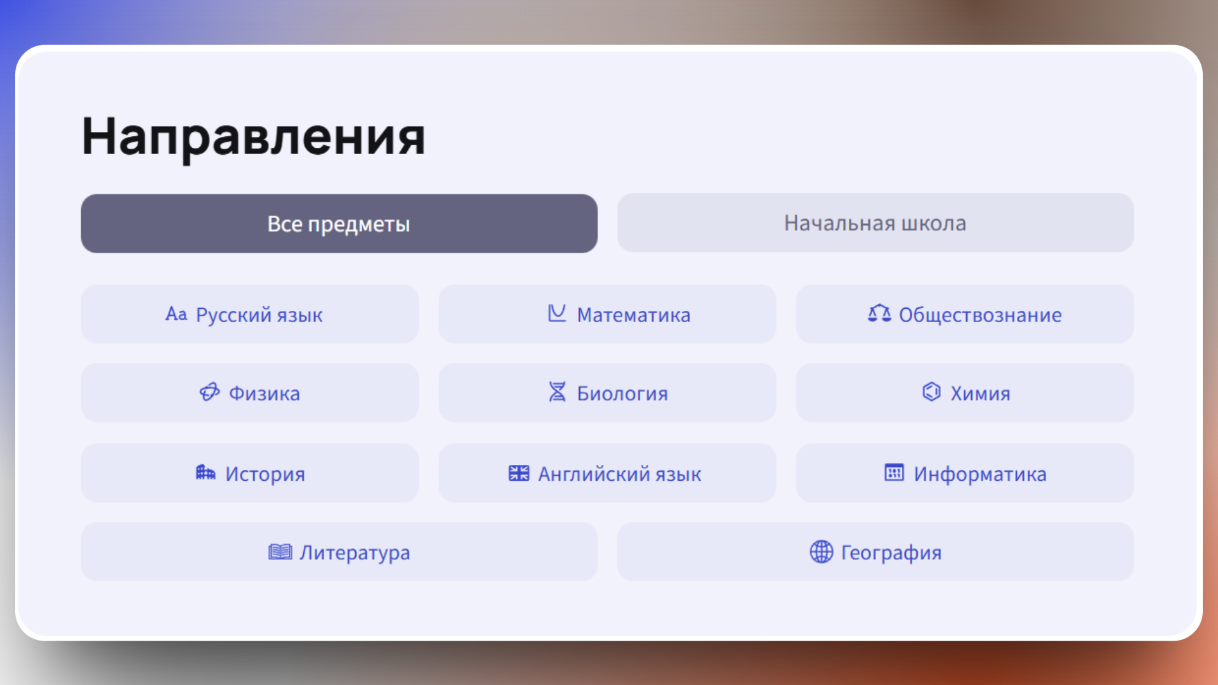Select the UK flag icon for Английский язык
The image size is (1218, 685).
519,473
